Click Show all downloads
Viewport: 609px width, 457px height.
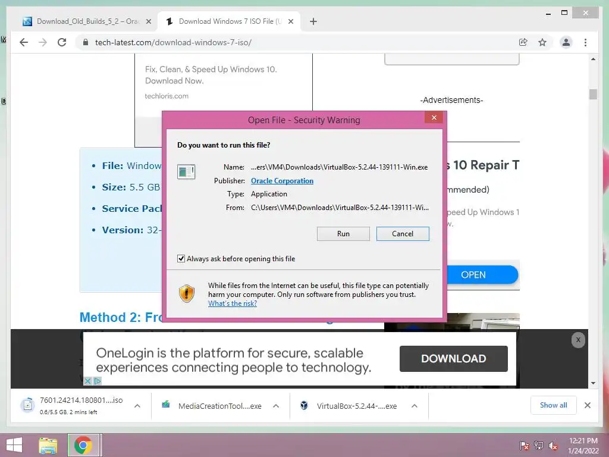553,405
